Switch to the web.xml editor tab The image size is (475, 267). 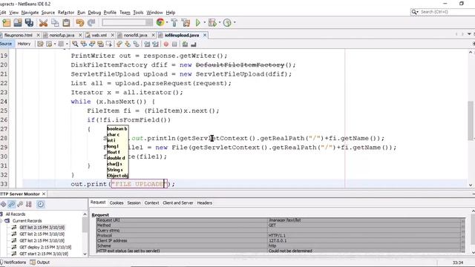point(99,35)
